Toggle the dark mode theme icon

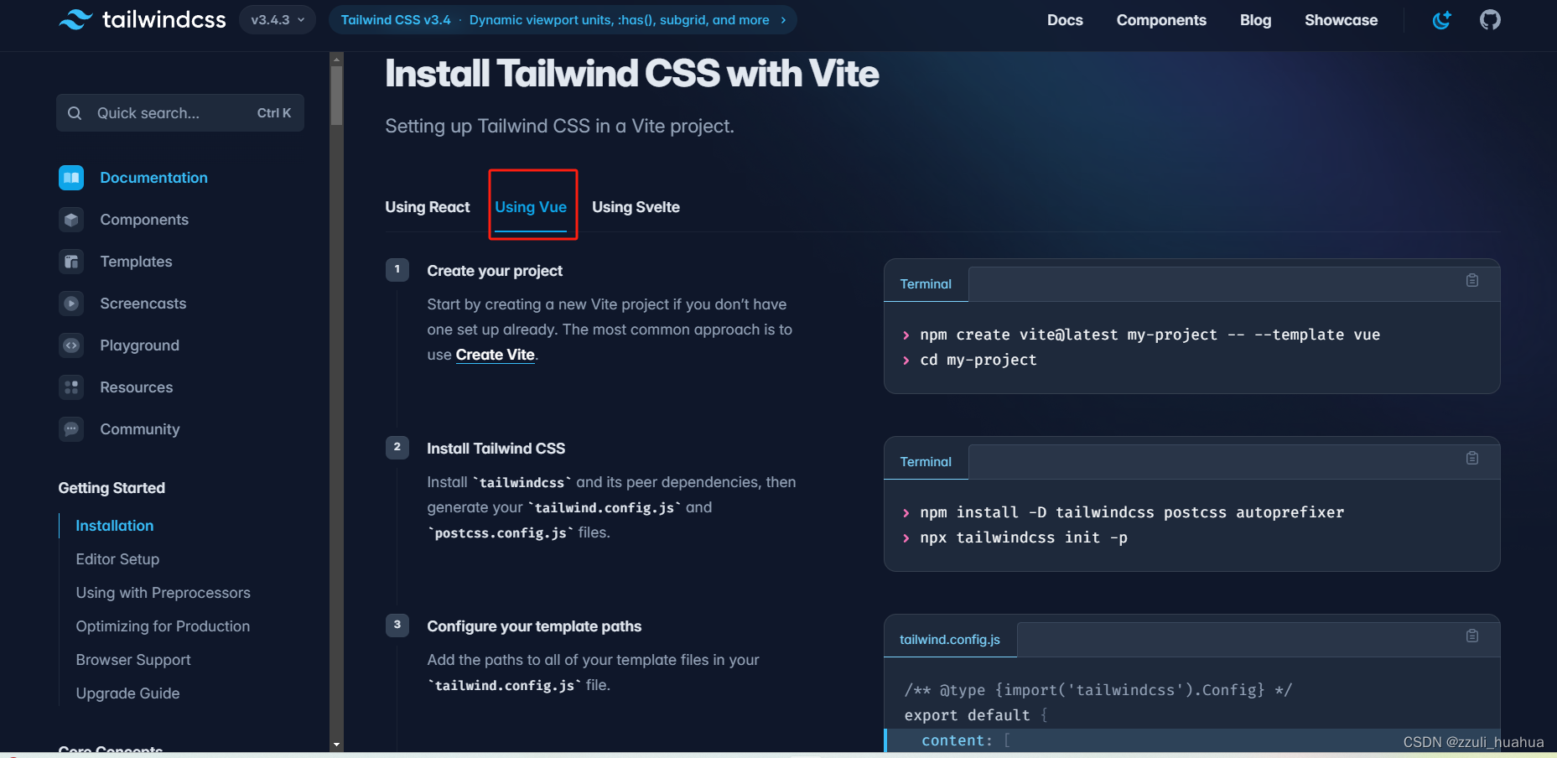(x=1441, y=20)
